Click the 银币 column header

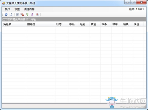[106, 24]
